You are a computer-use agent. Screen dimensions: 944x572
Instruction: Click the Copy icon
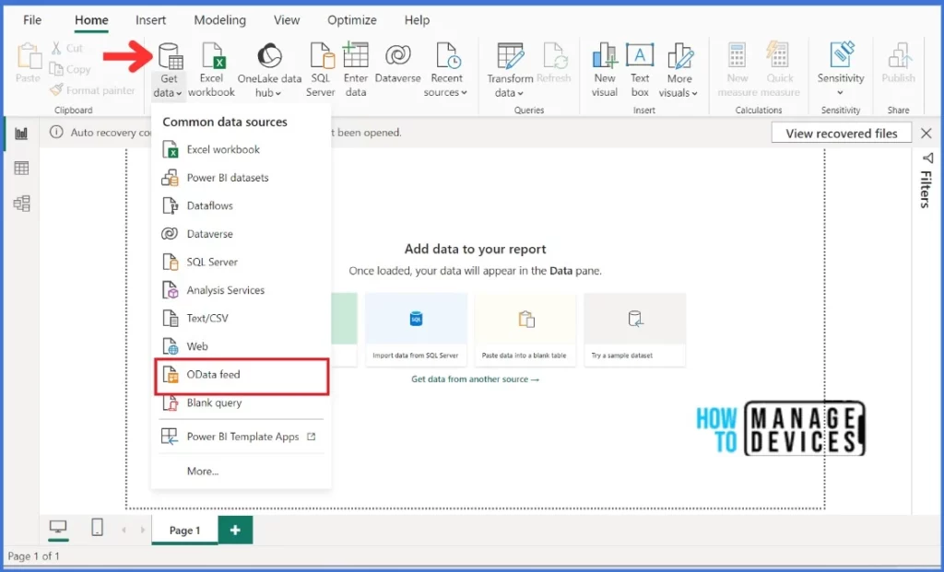pos(56,69)
